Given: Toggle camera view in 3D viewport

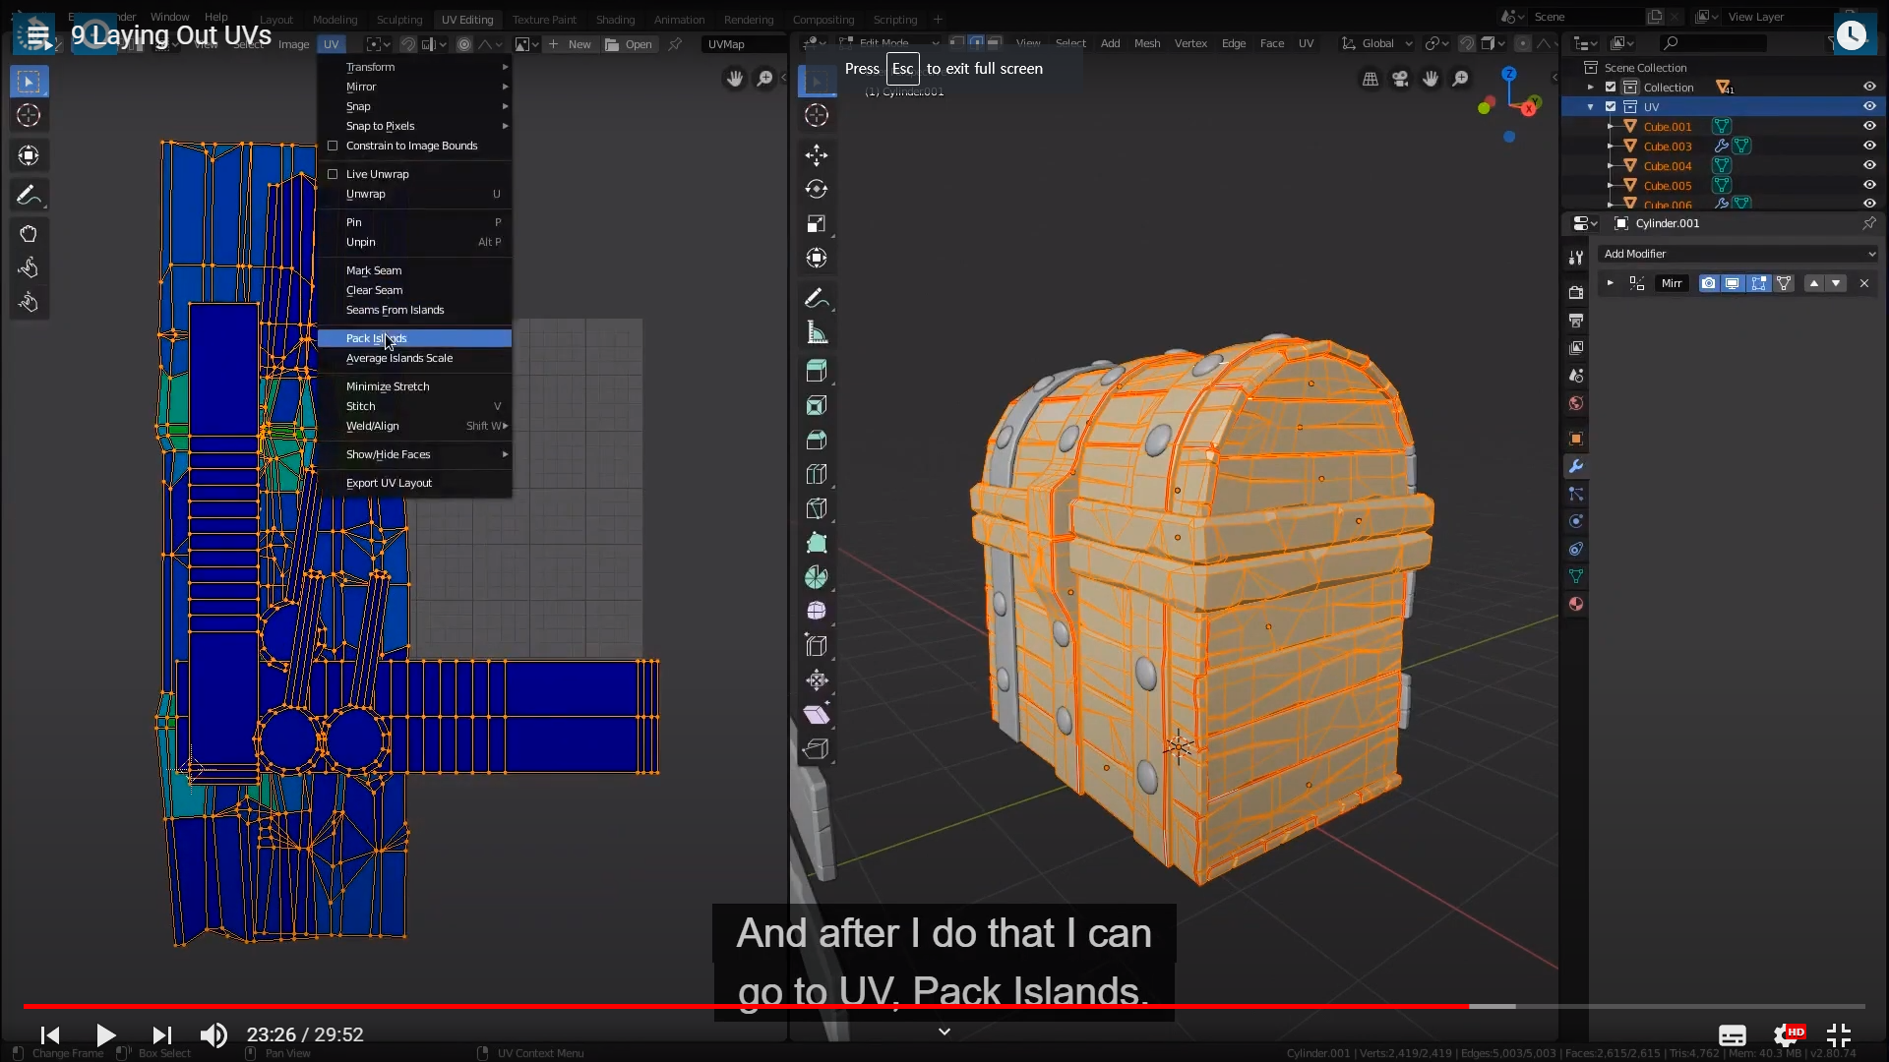Looking at the screenshot, I should (x=1400, y=79).
